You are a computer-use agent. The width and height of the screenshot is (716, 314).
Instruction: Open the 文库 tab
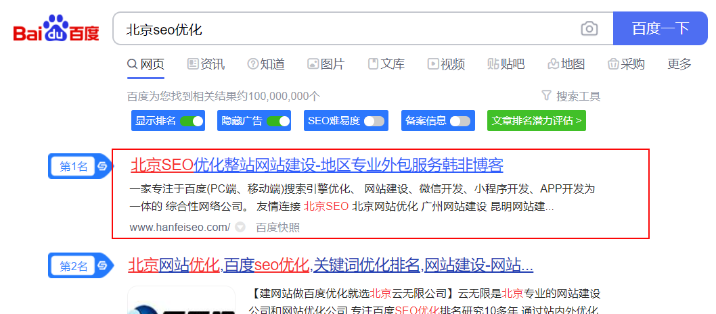coord(386,64)
